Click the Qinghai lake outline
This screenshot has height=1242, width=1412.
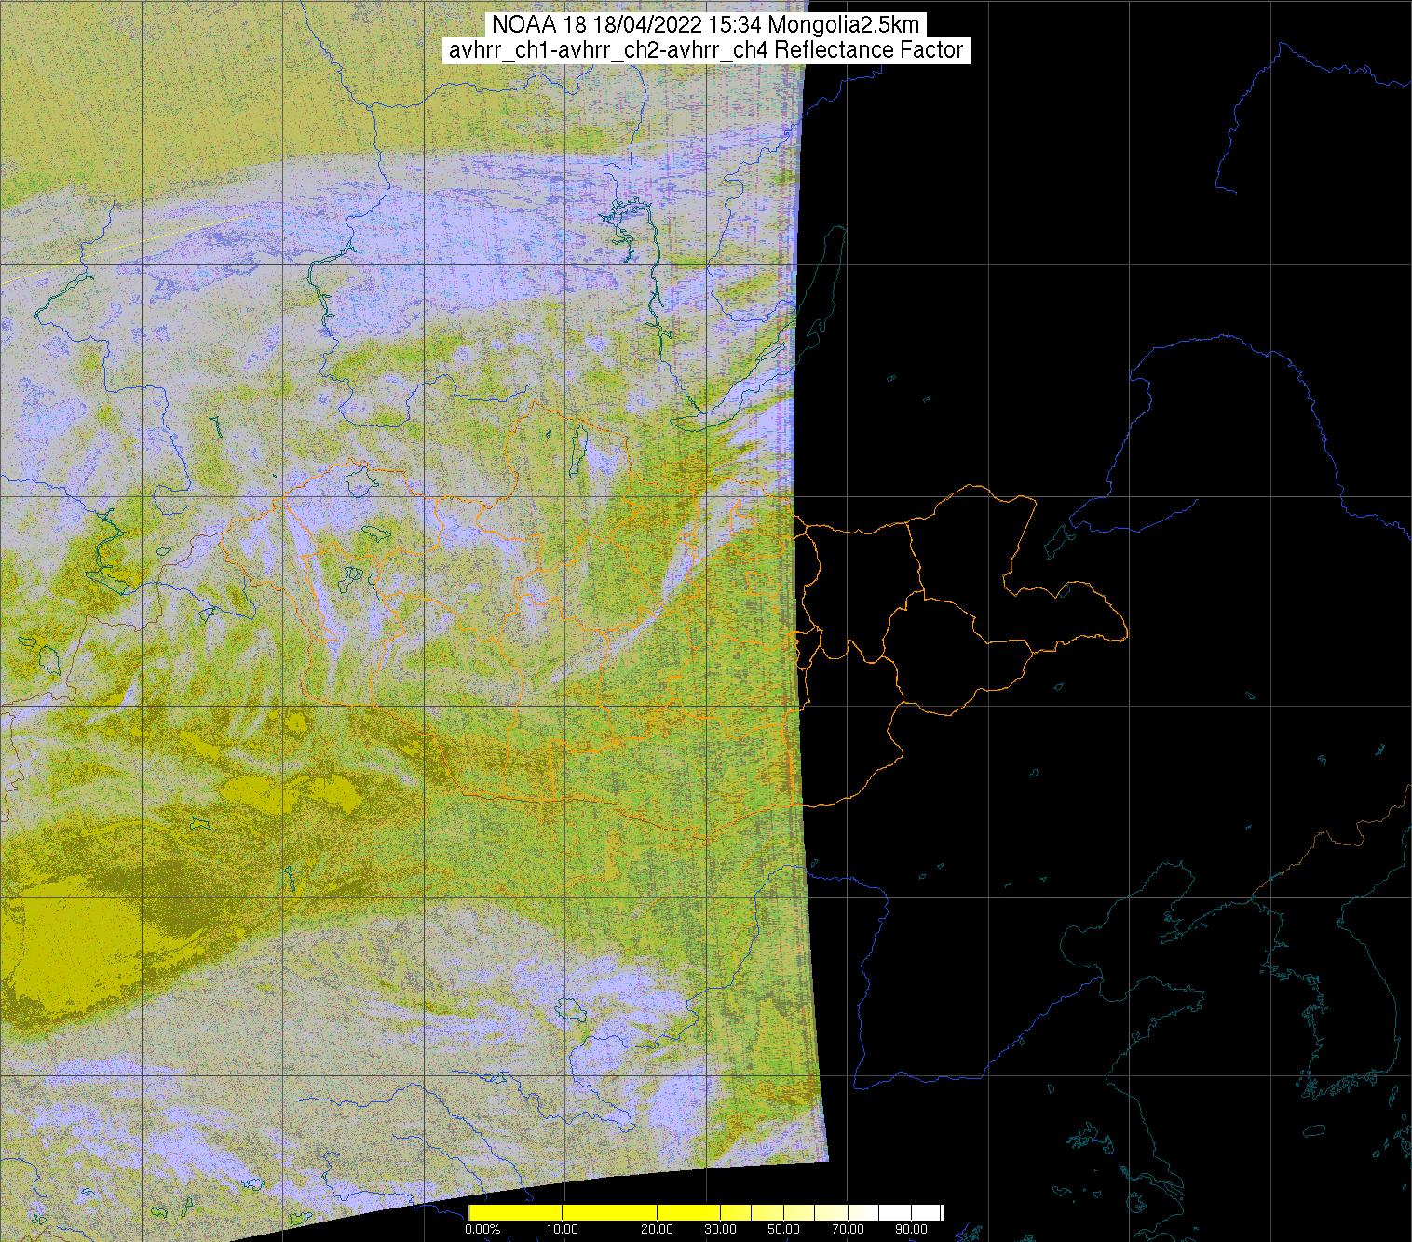(x=566, y=1009)
